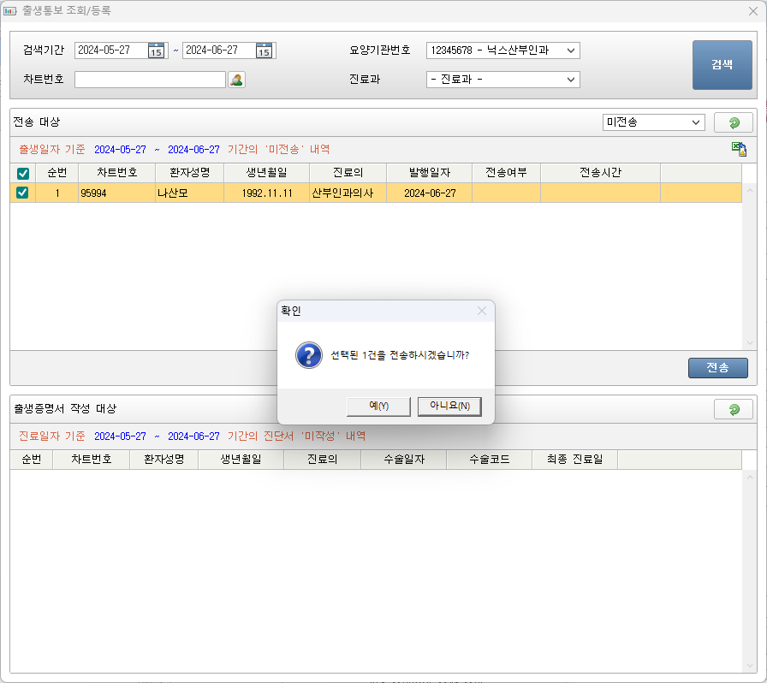Click Excel export icon in 전송 대상 panel

(x=739, y=149)
